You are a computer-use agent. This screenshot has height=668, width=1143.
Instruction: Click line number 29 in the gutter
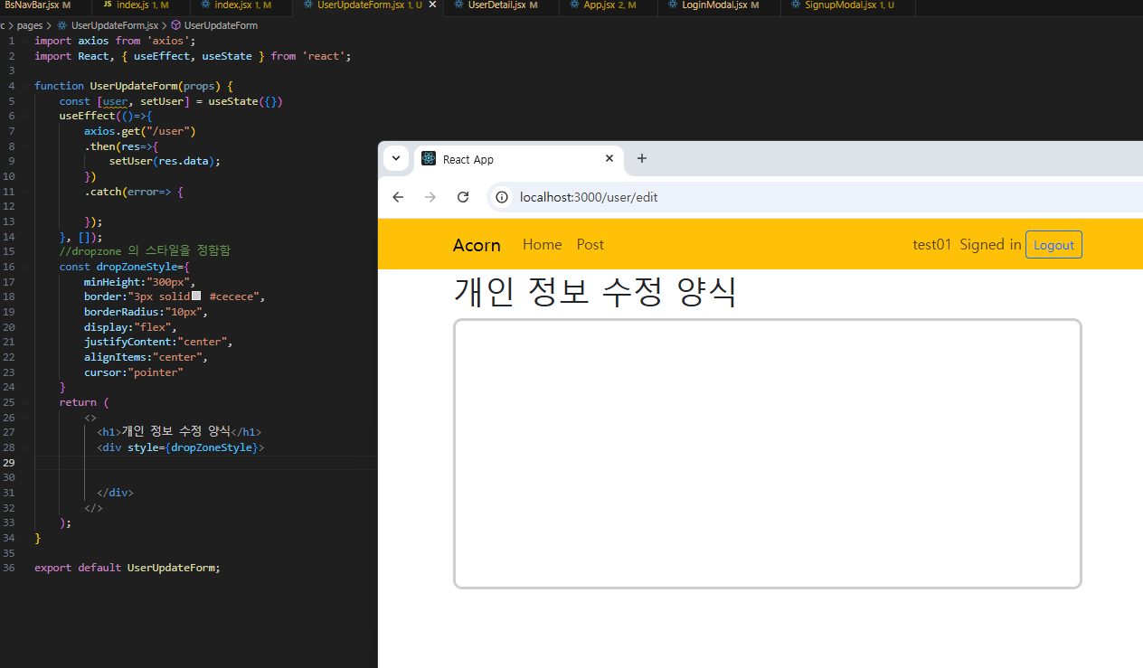click(x=9, y=462)
